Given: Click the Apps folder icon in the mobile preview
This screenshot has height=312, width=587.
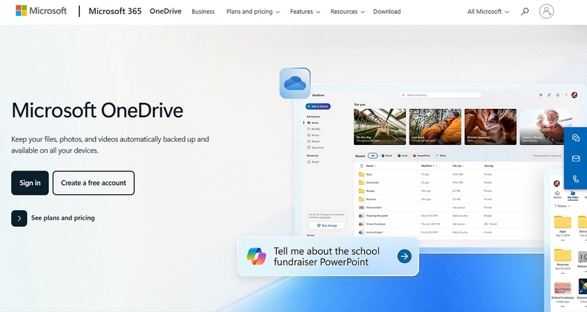Looking at the screenshot, I should coord(563,223).
